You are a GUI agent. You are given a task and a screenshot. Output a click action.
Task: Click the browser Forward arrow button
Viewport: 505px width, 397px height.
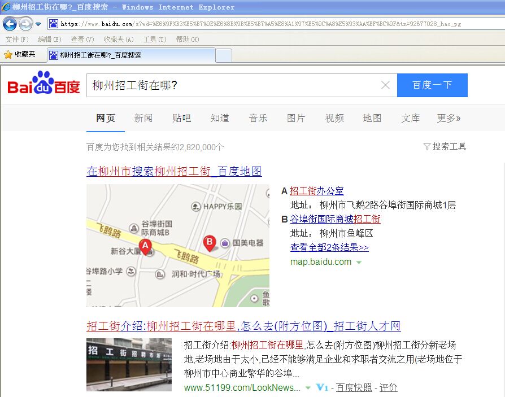[x=25, y=24]
